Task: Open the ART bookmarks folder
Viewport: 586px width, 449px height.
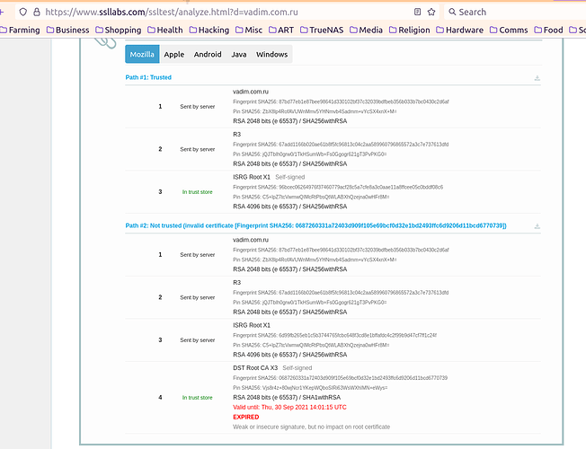Action: click(x=281, y=30)
